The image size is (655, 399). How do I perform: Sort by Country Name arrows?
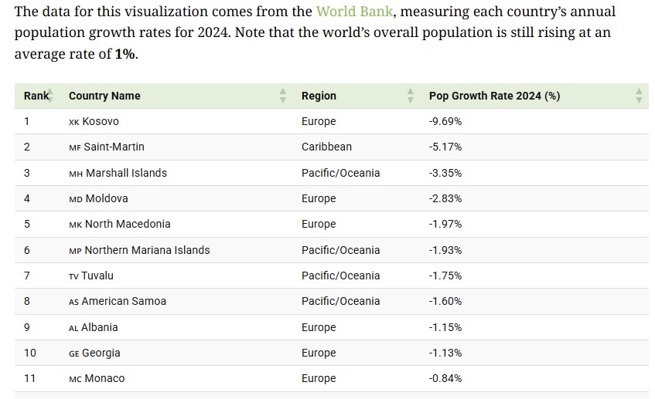click(x=283, y=96)
